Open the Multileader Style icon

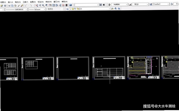172,4
